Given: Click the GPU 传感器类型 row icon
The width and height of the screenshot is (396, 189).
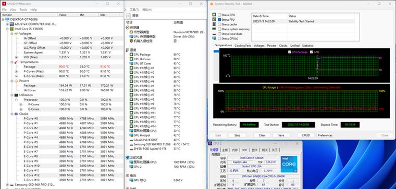Looking at the screenshot, I should point(131,36).
